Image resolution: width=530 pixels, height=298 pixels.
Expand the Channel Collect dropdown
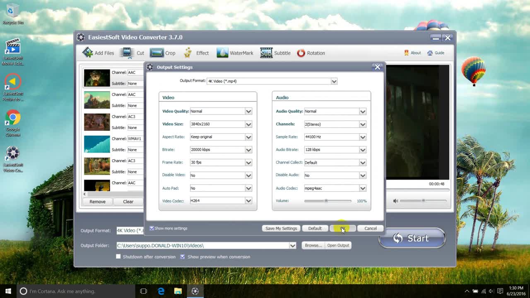(363, 163)
